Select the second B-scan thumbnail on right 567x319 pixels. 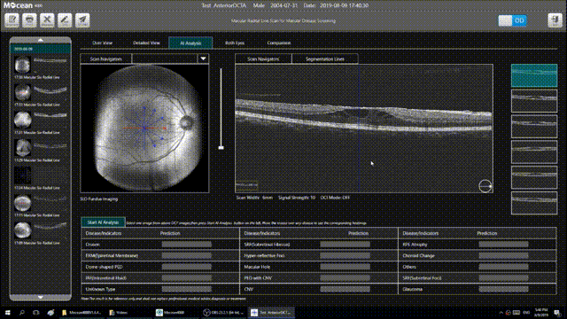534,101
